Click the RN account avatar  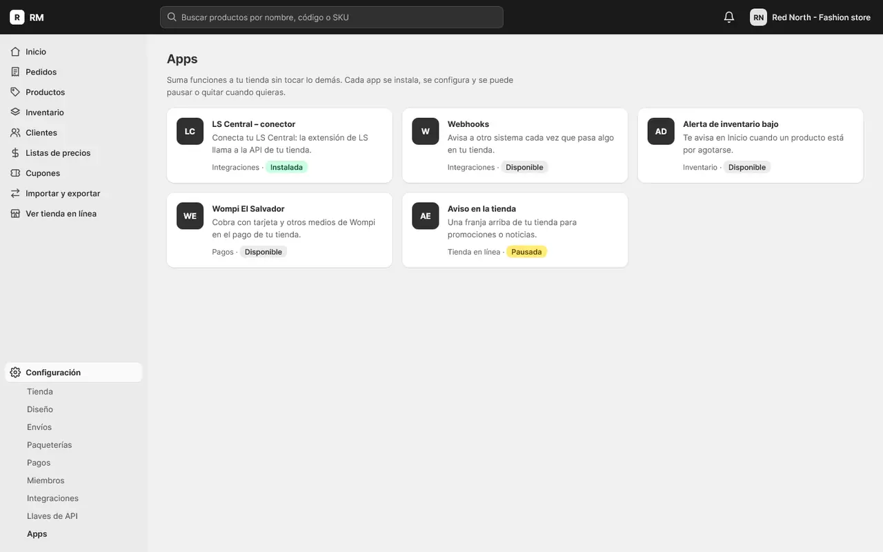tap(758, 17)
